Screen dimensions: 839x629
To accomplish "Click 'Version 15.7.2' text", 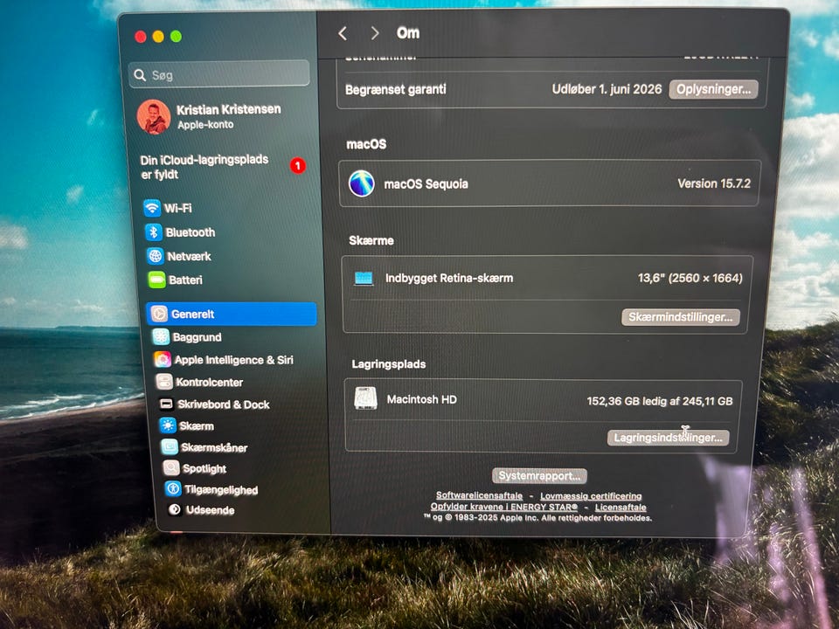I will (714, 183).
